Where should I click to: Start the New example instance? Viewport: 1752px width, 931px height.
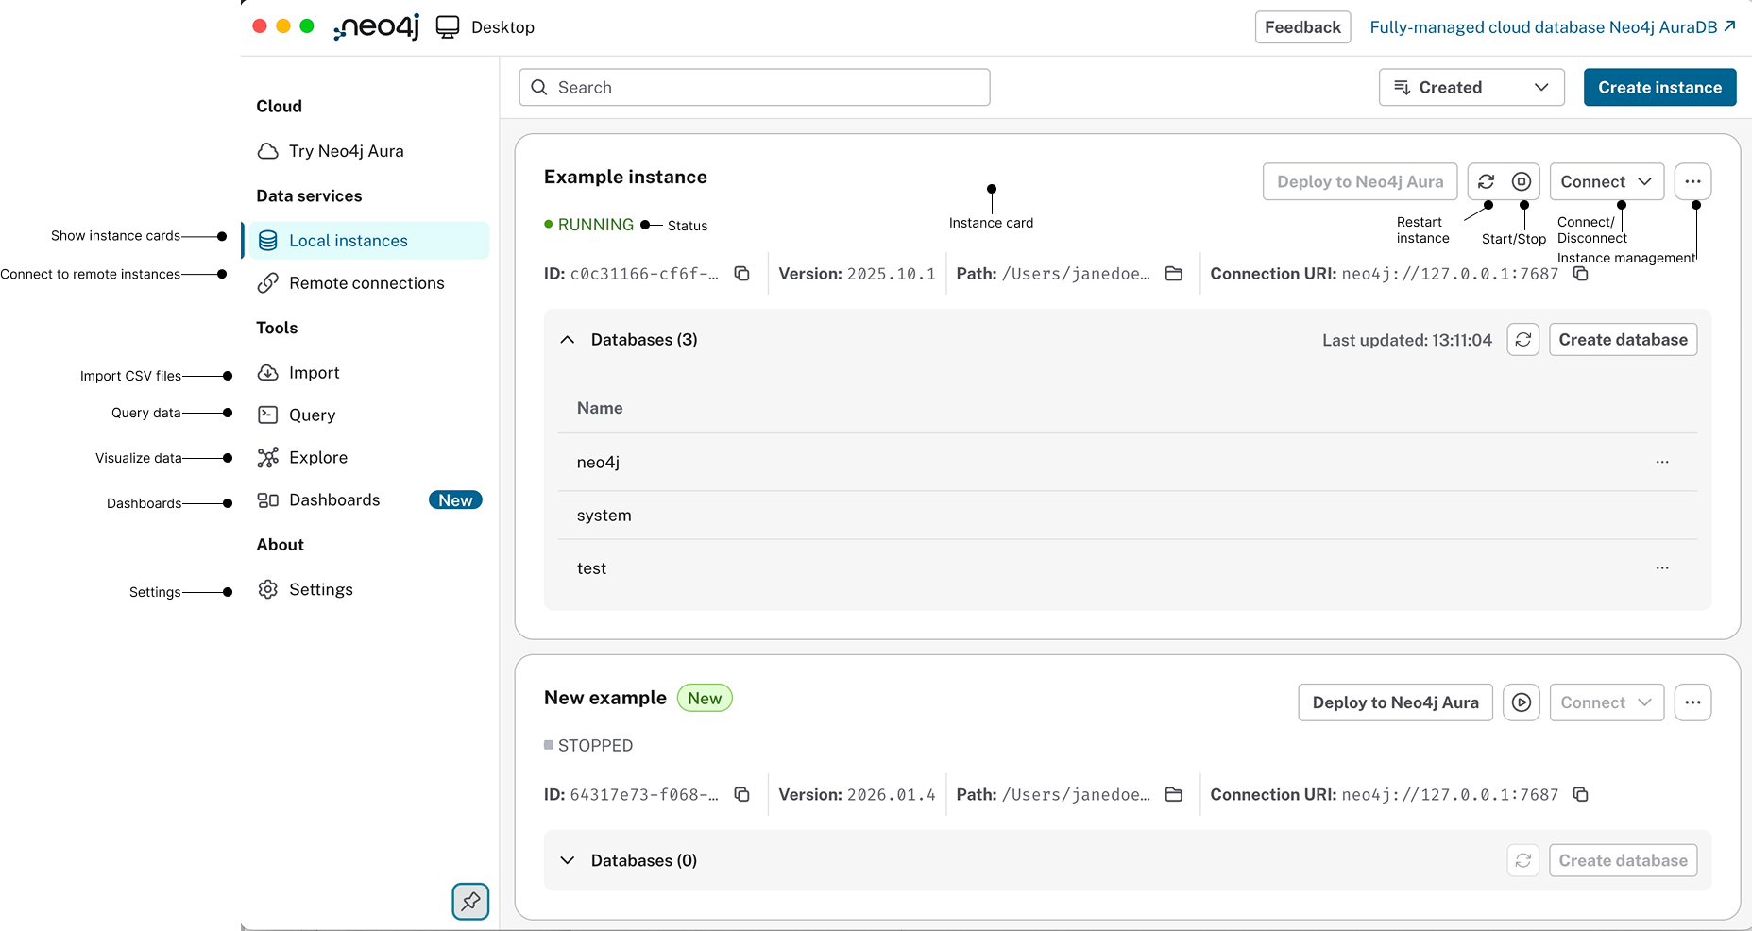point(1522,702)
